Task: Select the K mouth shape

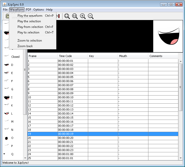Action: tap(8, 105)
